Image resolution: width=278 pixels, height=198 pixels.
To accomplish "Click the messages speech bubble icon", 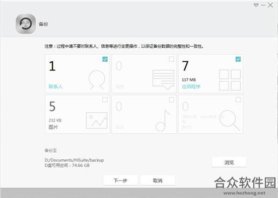I will tap(163, 80).
